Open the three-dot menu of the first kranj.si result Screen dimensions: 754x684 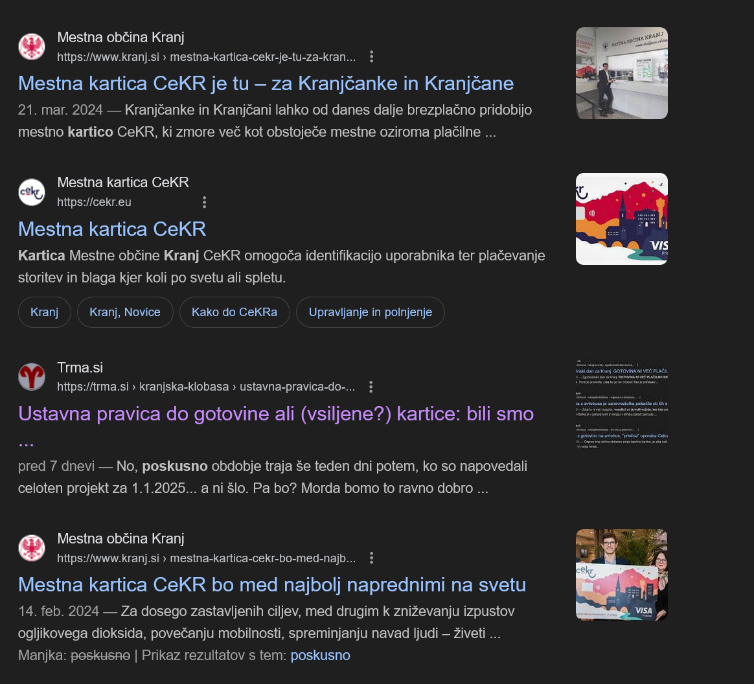(x=371, y=57)
